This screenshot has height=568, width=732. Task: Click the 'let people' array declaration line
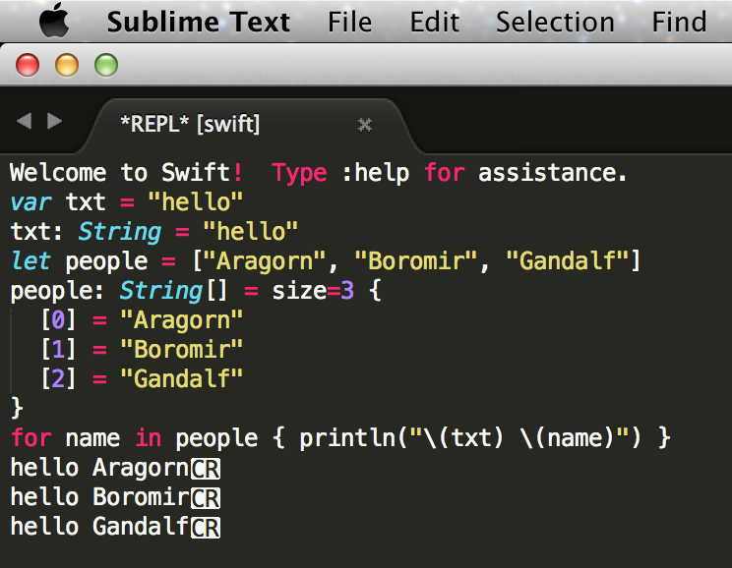(325, 261)
